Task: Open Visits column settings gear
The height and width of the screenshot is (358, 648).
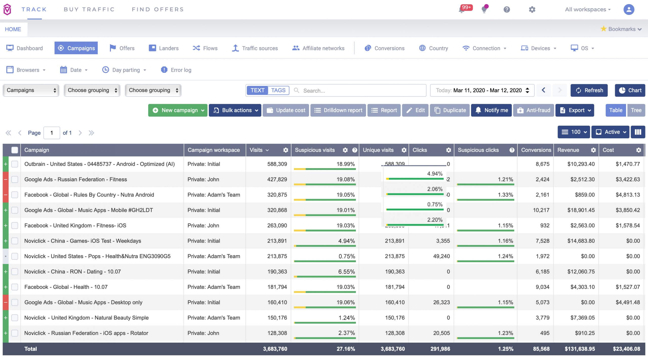Action: pos(286,150)
